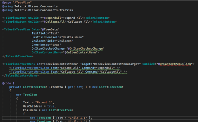
Task: Click the private keyword in TreeData declaration
Action: point(15,87)
